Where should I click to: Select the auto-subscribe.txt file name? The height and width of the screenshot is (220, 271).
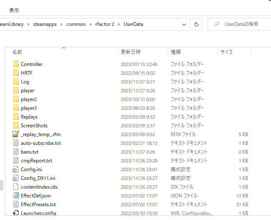pos(41,143)
